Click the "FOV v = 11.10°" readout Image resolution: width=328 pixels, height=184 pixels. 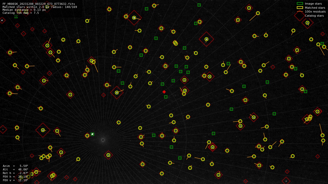tap(15, 180)
